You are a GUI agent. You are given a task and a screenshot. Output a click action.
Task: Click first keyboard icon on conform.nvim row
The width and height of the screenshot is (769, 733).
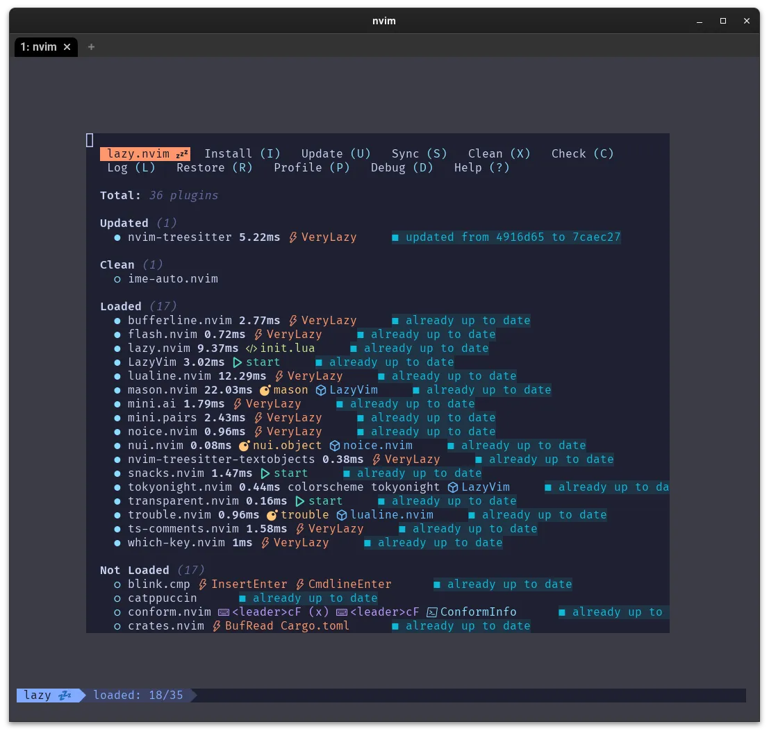[x=224, y=612]
